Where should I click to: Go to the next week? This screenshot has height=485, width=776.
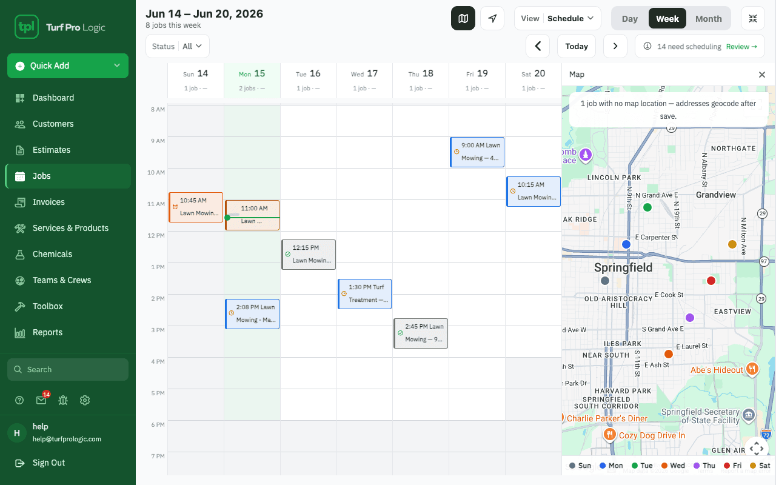point(615,46)
